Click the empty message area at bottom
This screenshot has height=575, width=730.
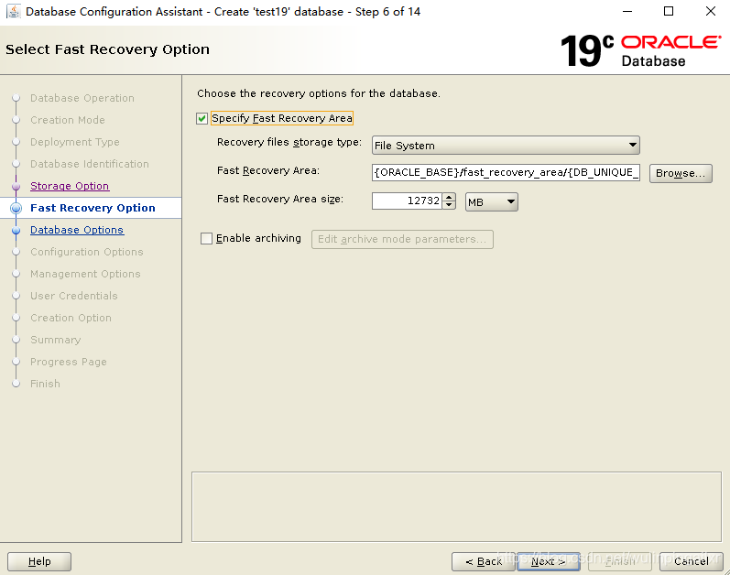(456, 507)
